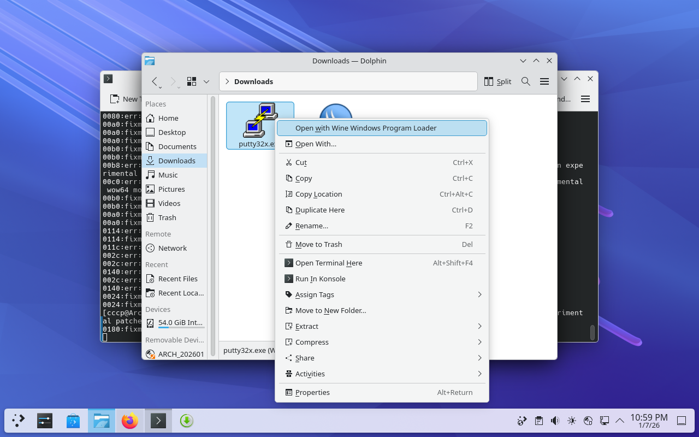Viewport: 699px width, 437px height.
Task: Open the Documents folder in Places
Action: [177, 146]
